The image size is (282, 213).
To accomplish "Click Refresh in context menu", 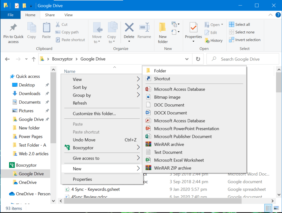I will pos(102,103).
